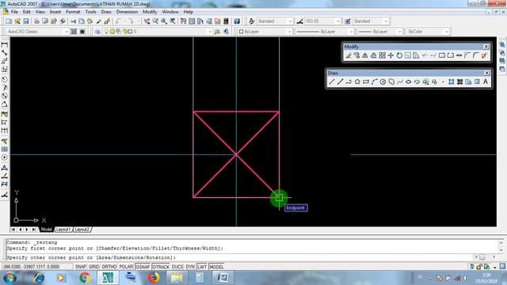
Task: Select the Ellipse tool in Draw toolbar
Action: [x=409, y=82]
